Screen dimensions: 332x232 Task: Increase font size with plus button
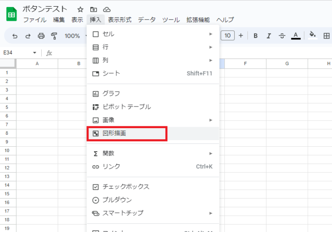click(x=241, y=35)
